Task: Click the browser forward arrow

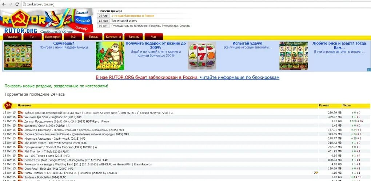Action: point(11,4)
